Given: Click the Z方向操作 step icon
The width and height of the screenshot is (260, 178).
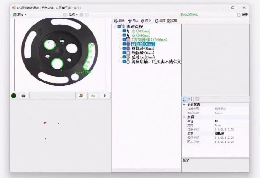Looking at the screenshot, I should pyautogui.click(x=128, y=40).
